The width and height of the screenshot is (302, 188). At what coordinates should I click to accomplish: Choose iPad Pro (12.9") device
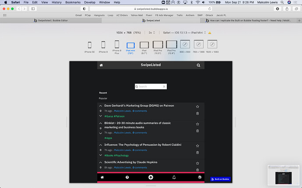[172, 47]
